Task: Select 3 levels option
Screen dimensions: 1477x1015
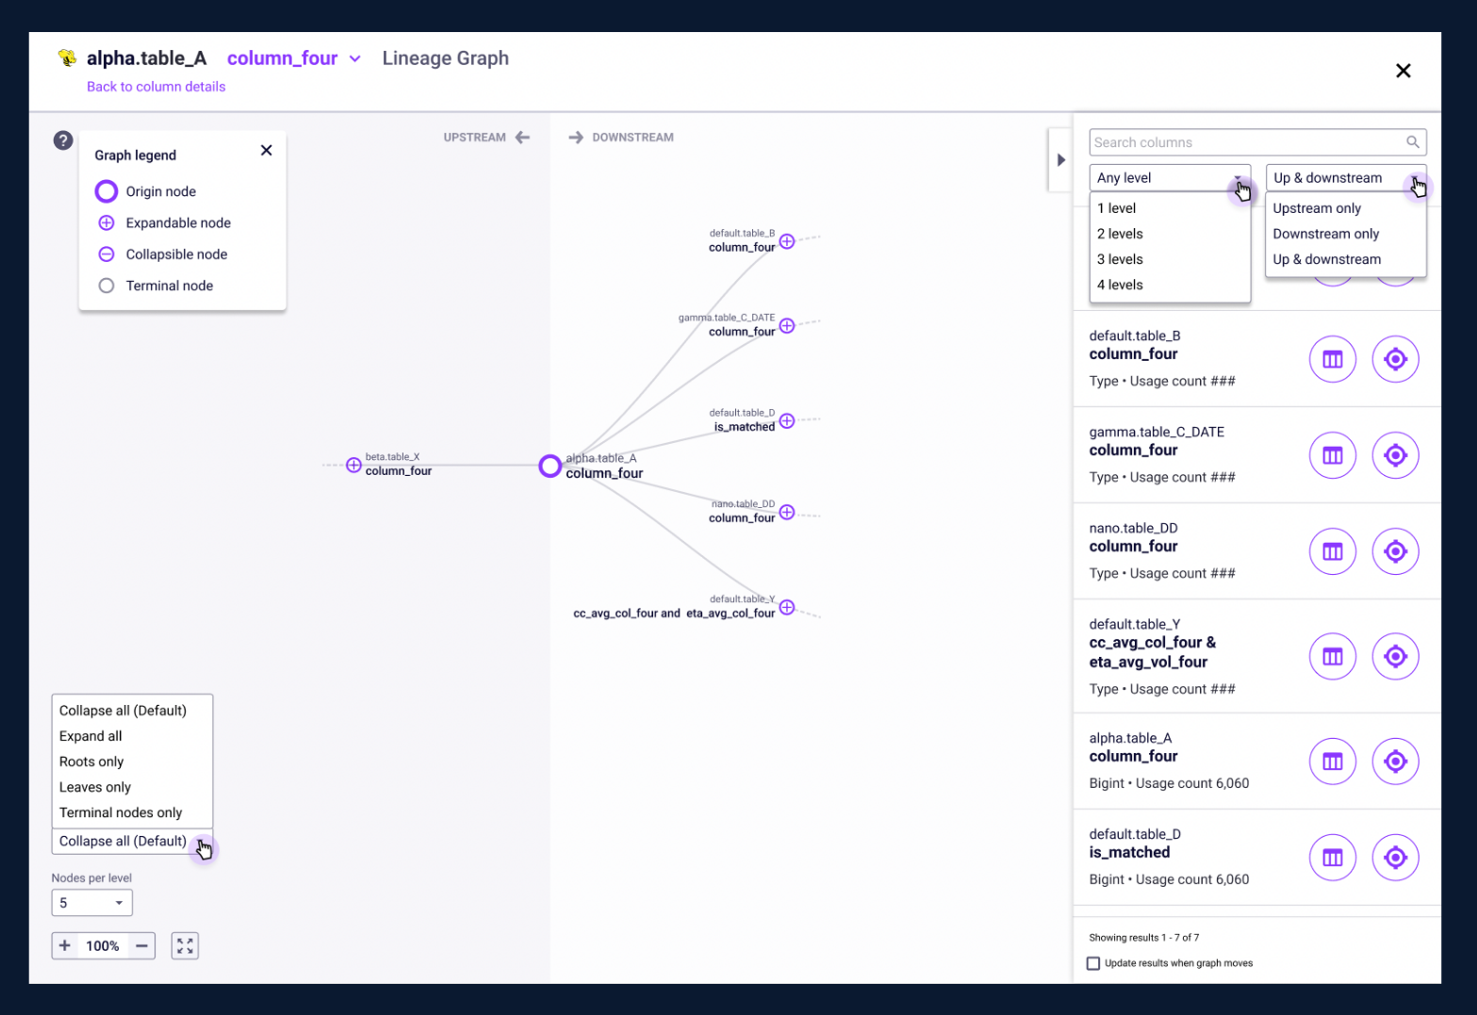Action: click(x=1170, y=259)
